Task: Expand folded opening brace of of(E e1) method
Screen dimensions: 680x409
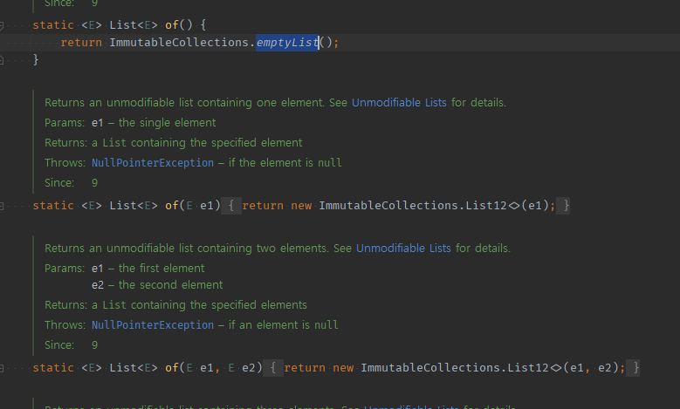Action: tap(231, 205)
